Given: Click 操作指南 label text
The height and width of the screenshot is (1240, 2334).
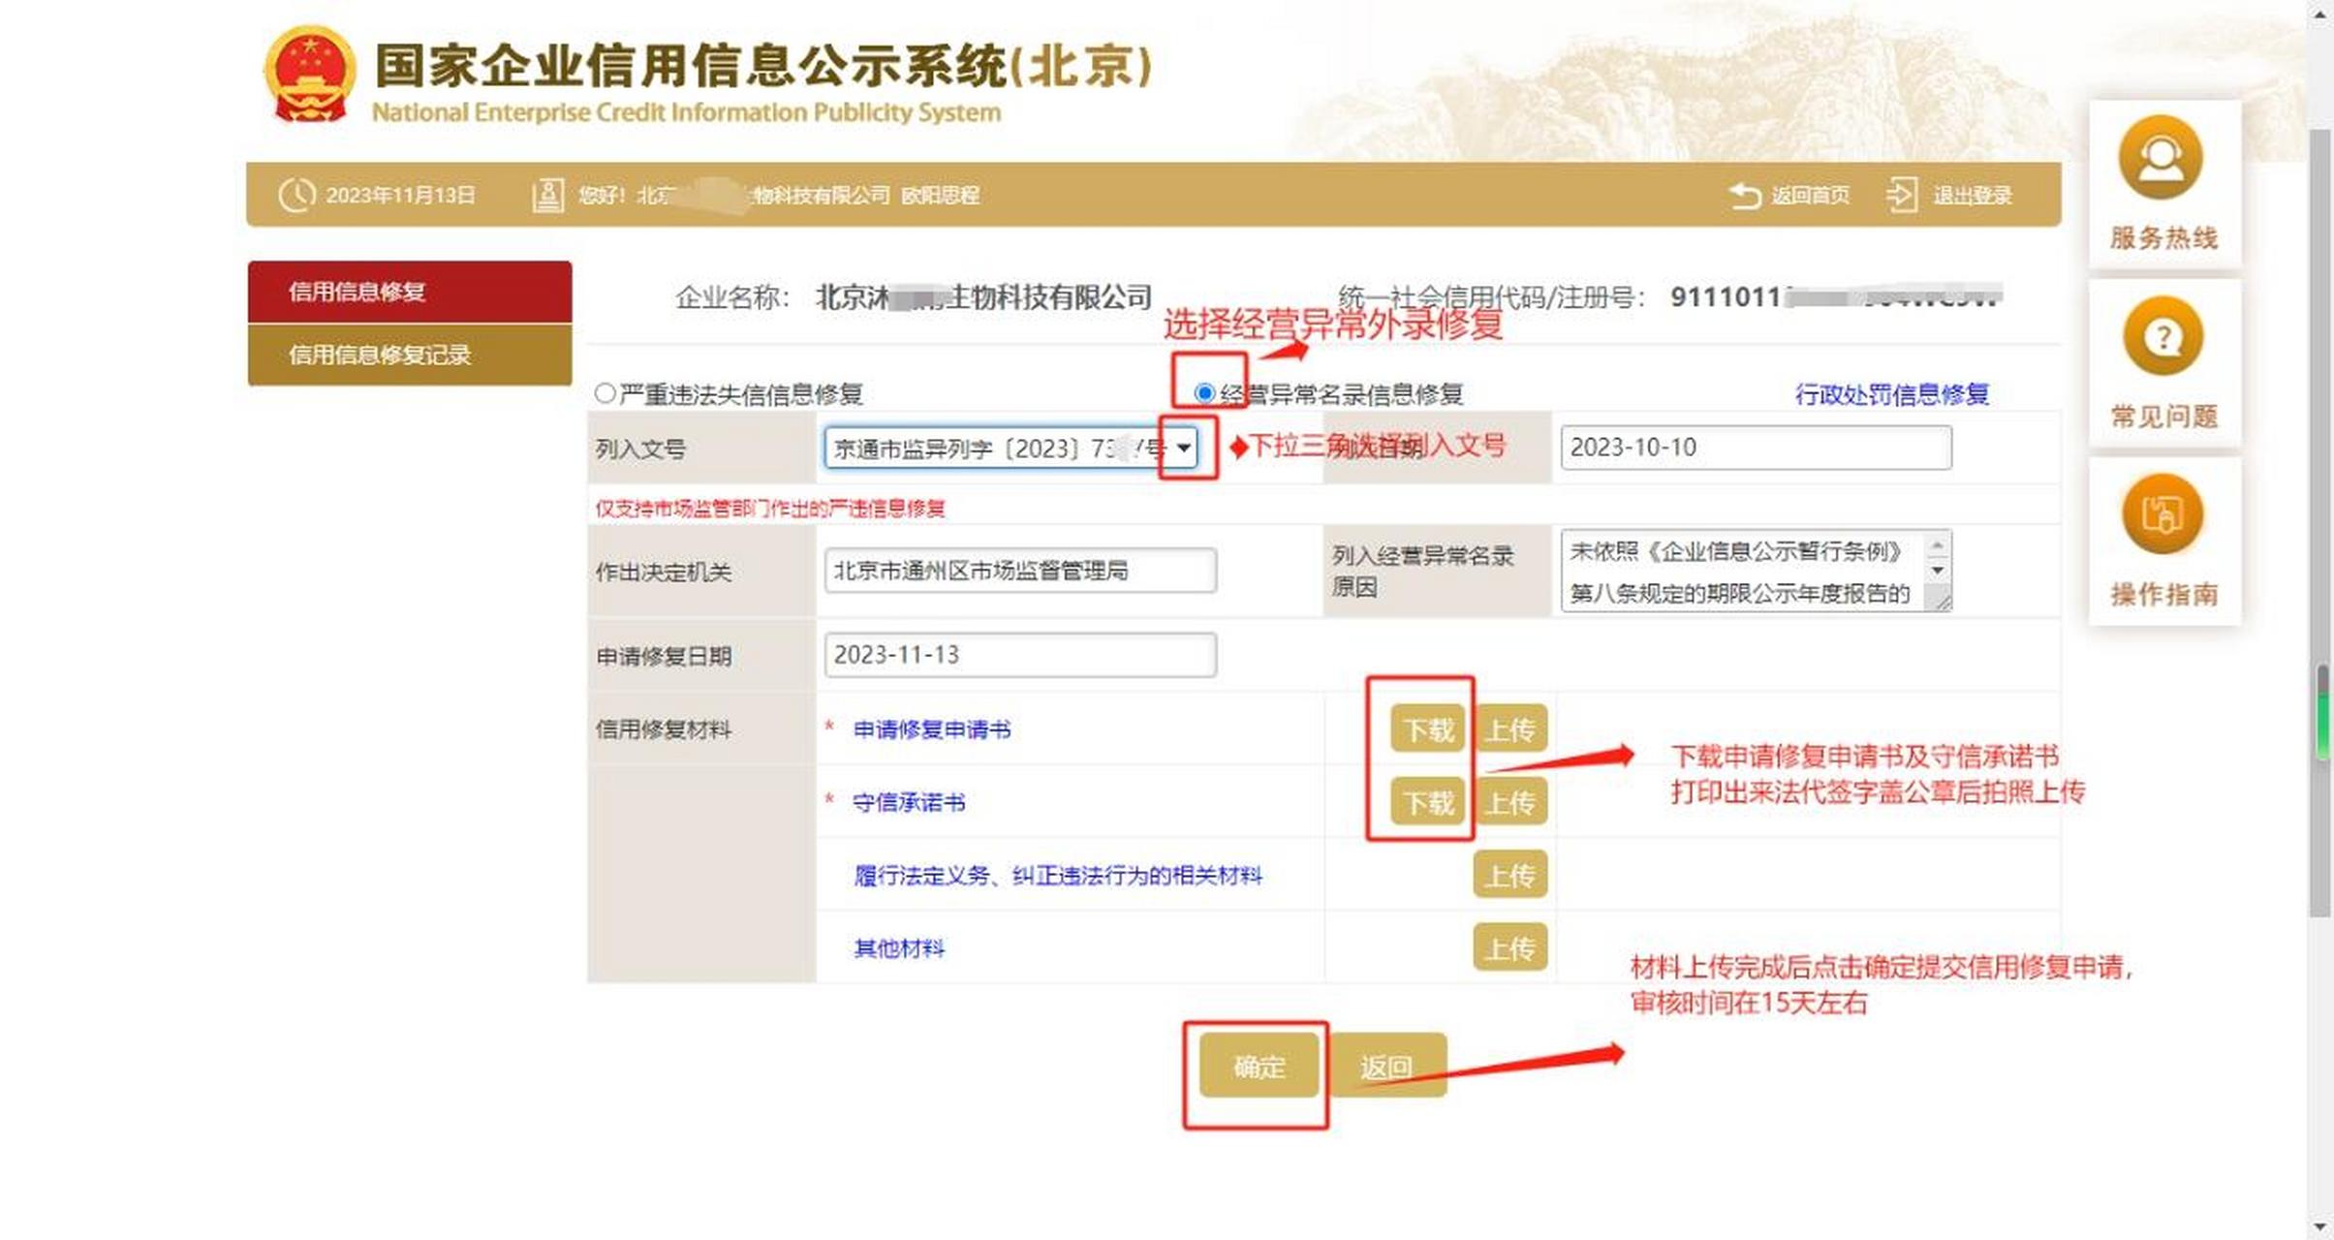Looking at the screenshot, I should point(2163,594).
